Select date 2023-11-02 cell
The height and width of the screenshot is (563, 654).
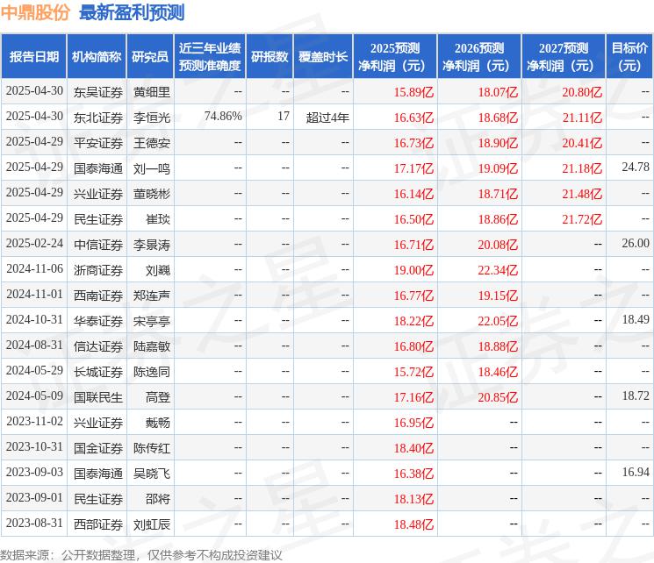tap(34, 421)
